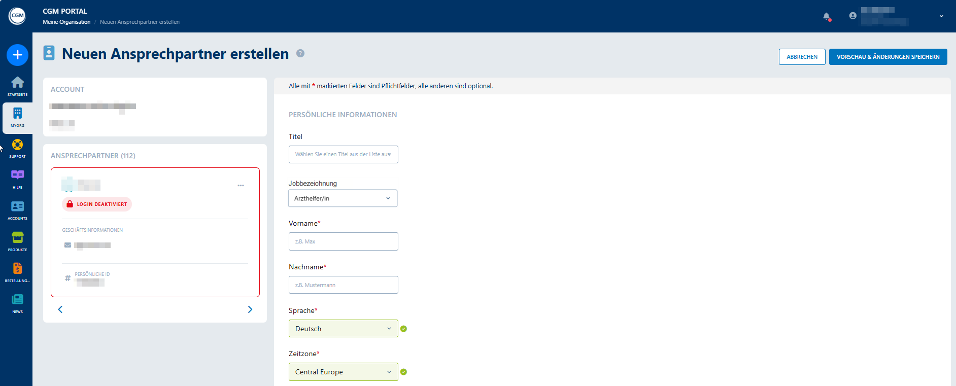Go to Startseite home icon

[17, 82]
